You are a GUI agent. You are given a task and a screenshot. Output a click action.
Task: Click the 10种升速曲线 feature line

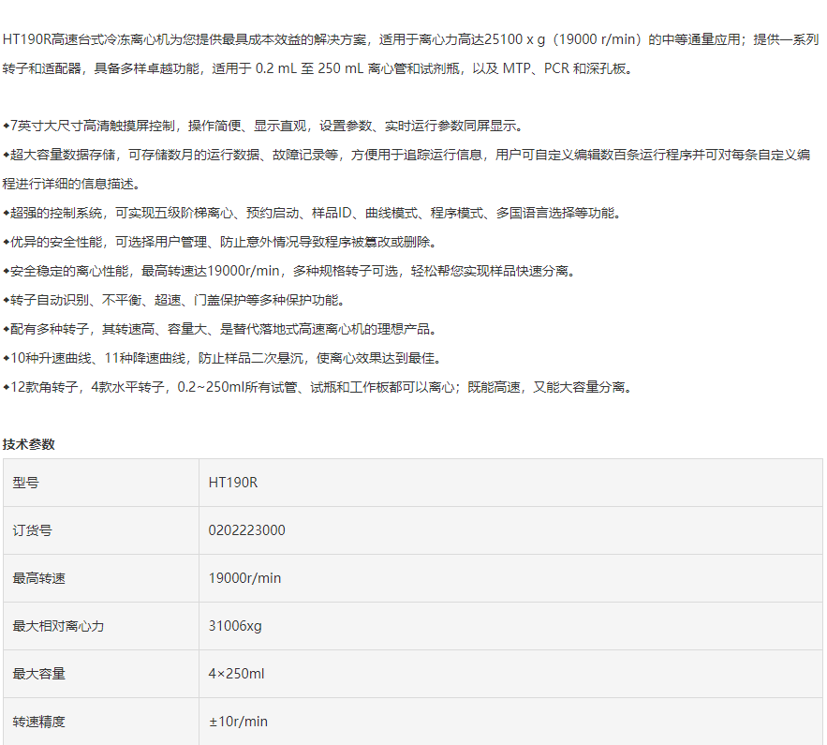point(225,358)
